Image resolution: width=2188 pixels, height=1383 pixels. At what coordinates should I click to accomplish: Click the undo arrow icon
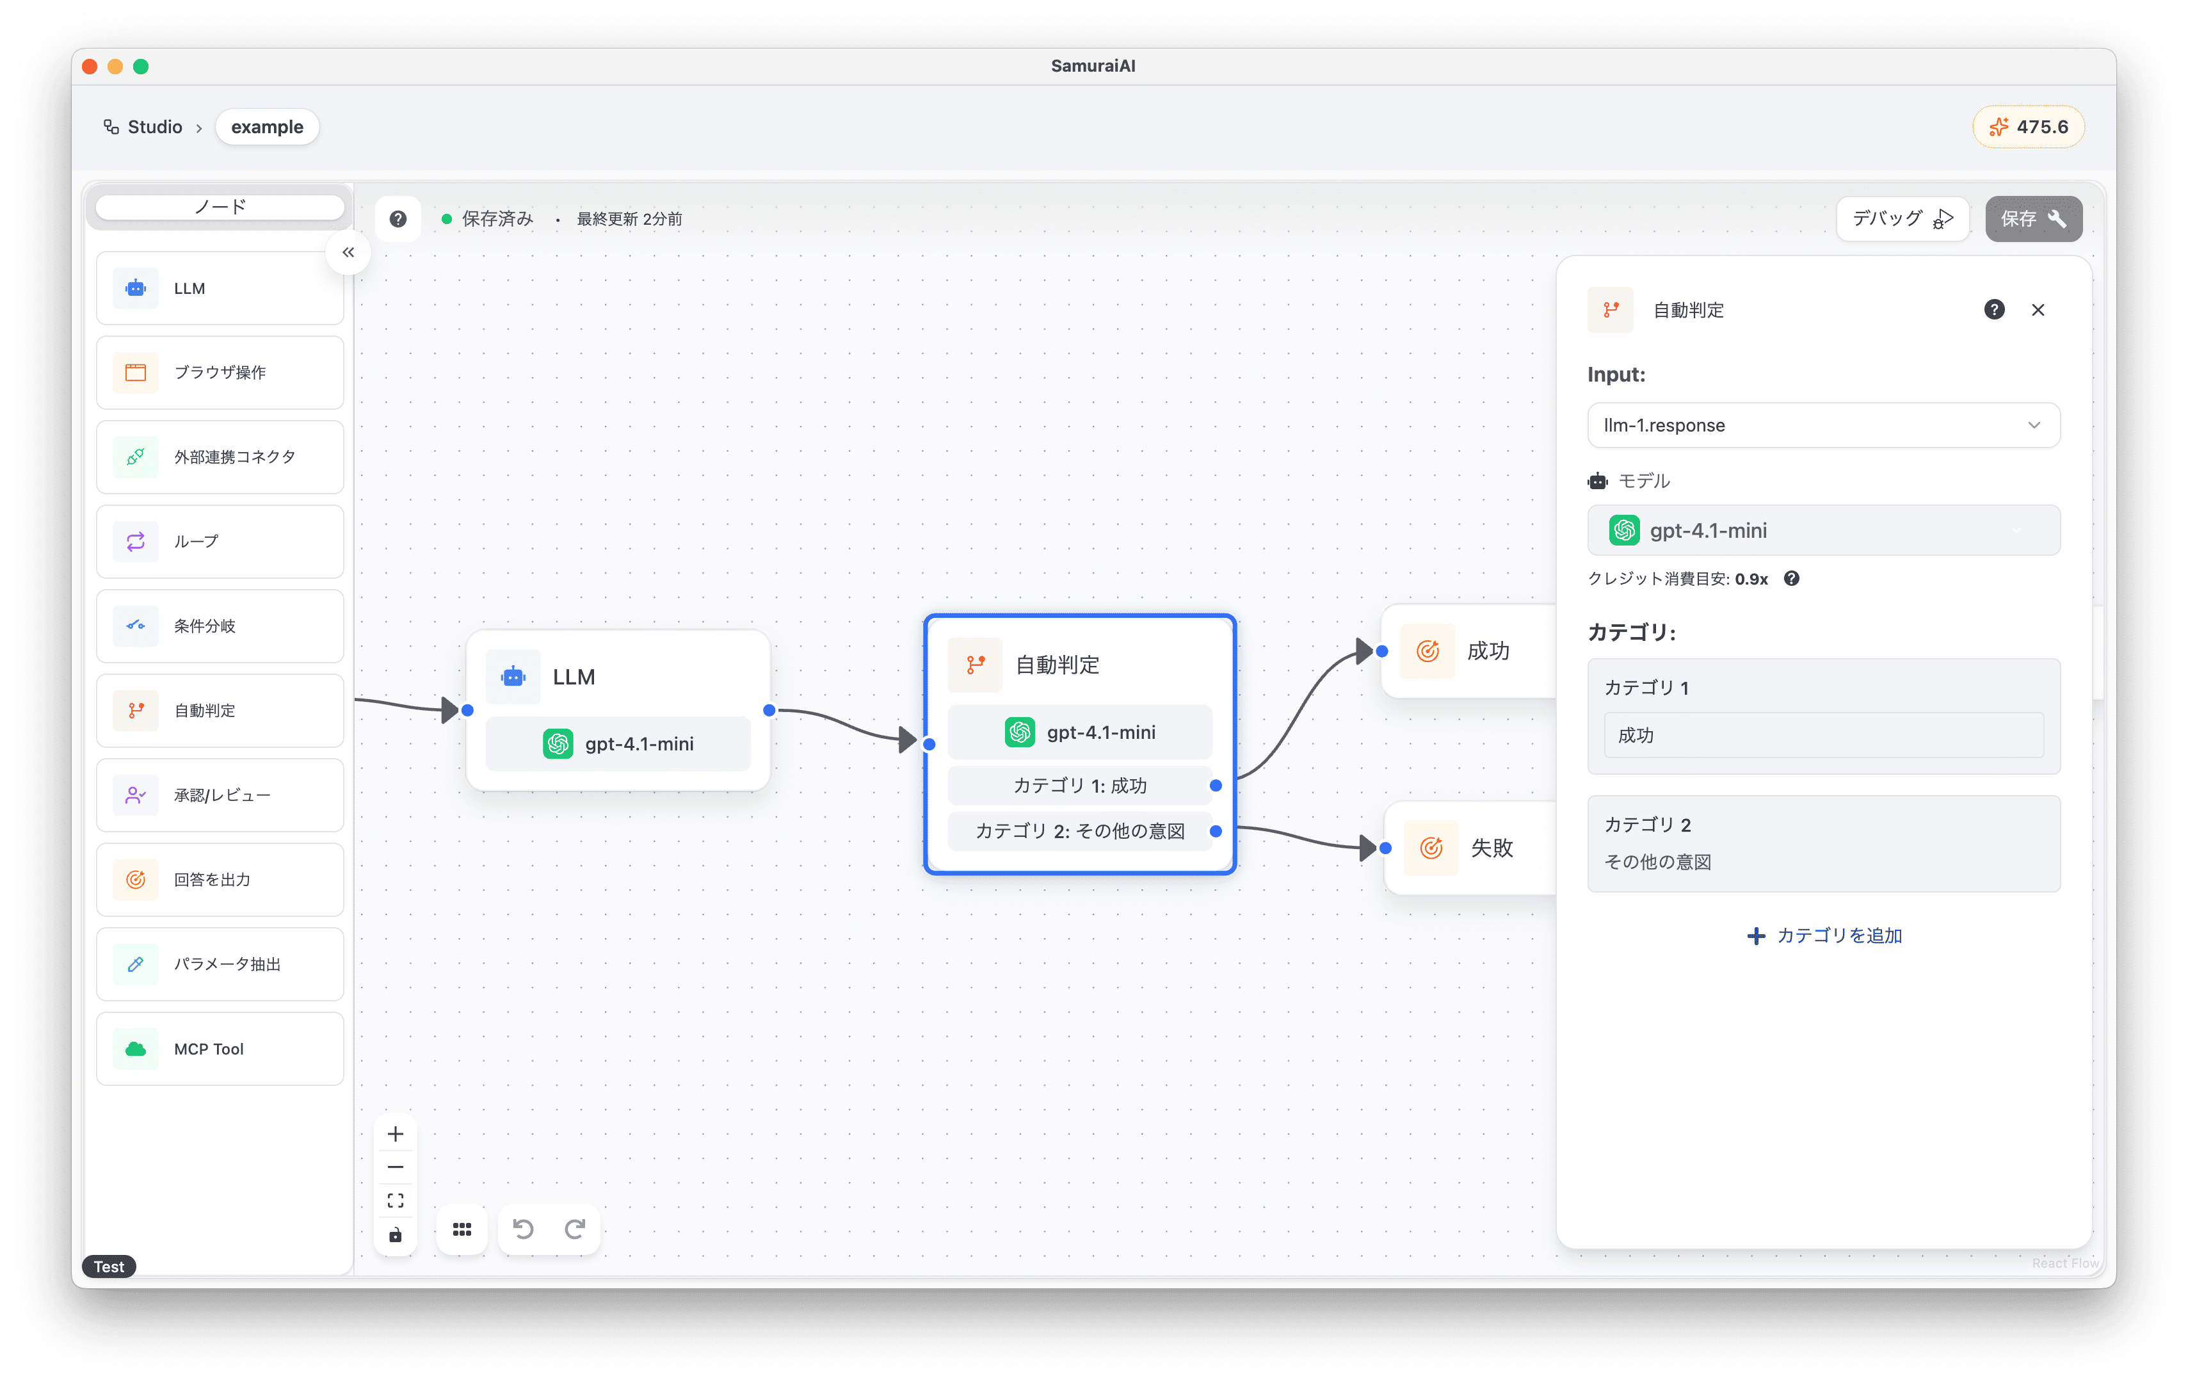point(524,1229)
